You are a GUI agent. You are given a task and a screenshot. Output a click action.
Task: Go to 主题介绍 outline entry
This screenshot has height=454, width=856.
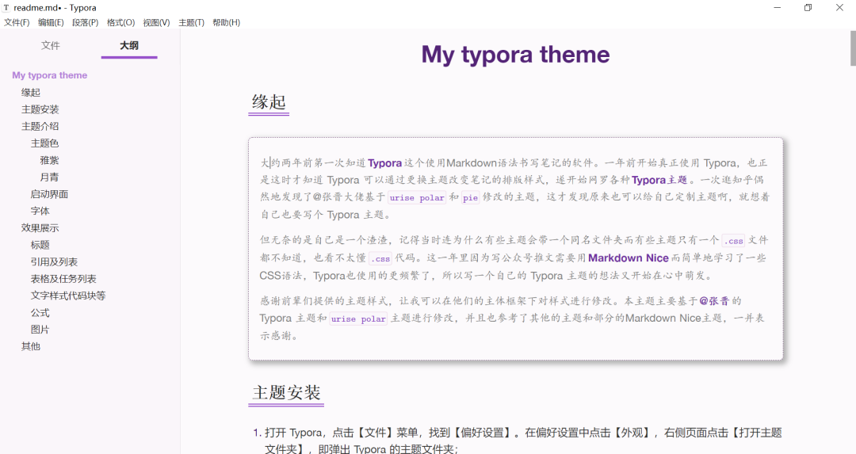pyautogui.click(x=40, y=126)
